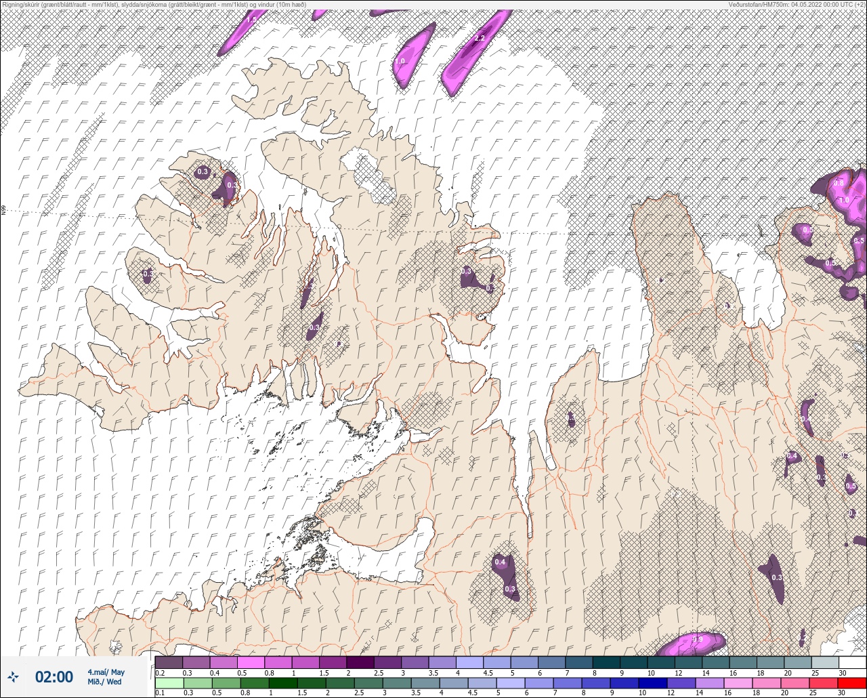Select upper legend swatch labeled 0.2

pyautogui.click(x=169, y=662)
